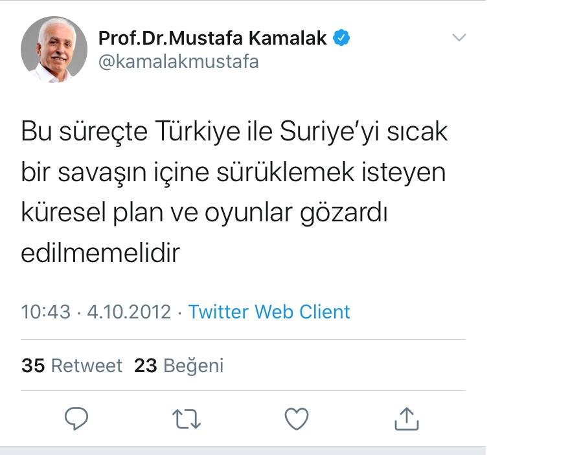
Task: Retweet this tweet using the arrows icon
Action: (x=187, y=419)
